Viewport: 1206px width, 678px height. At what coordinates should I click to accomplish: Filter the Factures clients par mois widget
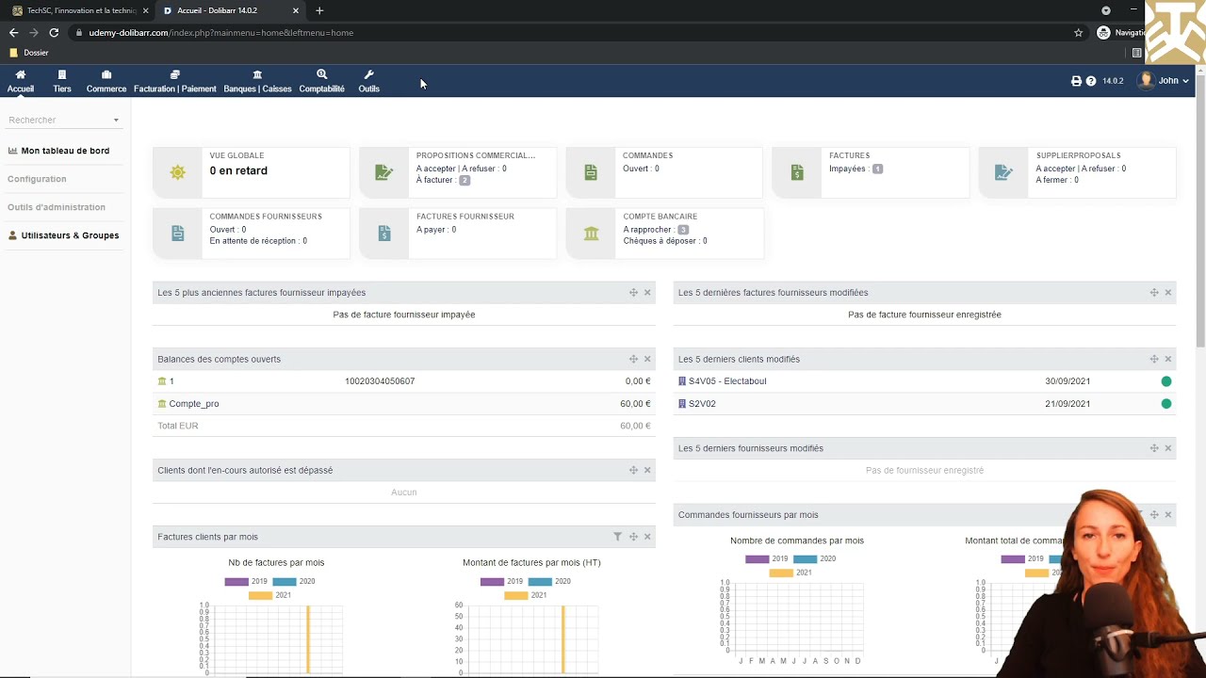[x=617, y=537]
